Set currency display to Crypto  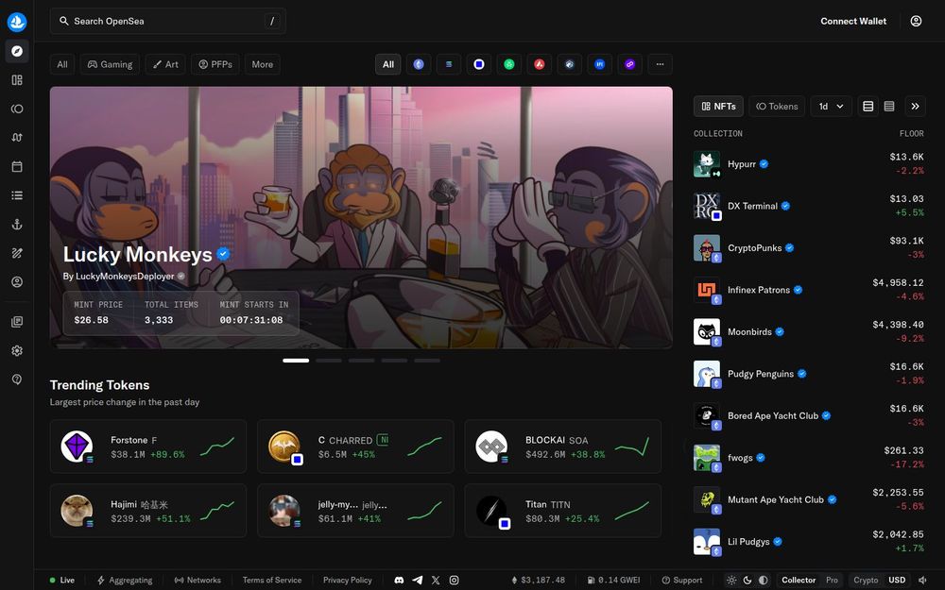coord(866,581)
